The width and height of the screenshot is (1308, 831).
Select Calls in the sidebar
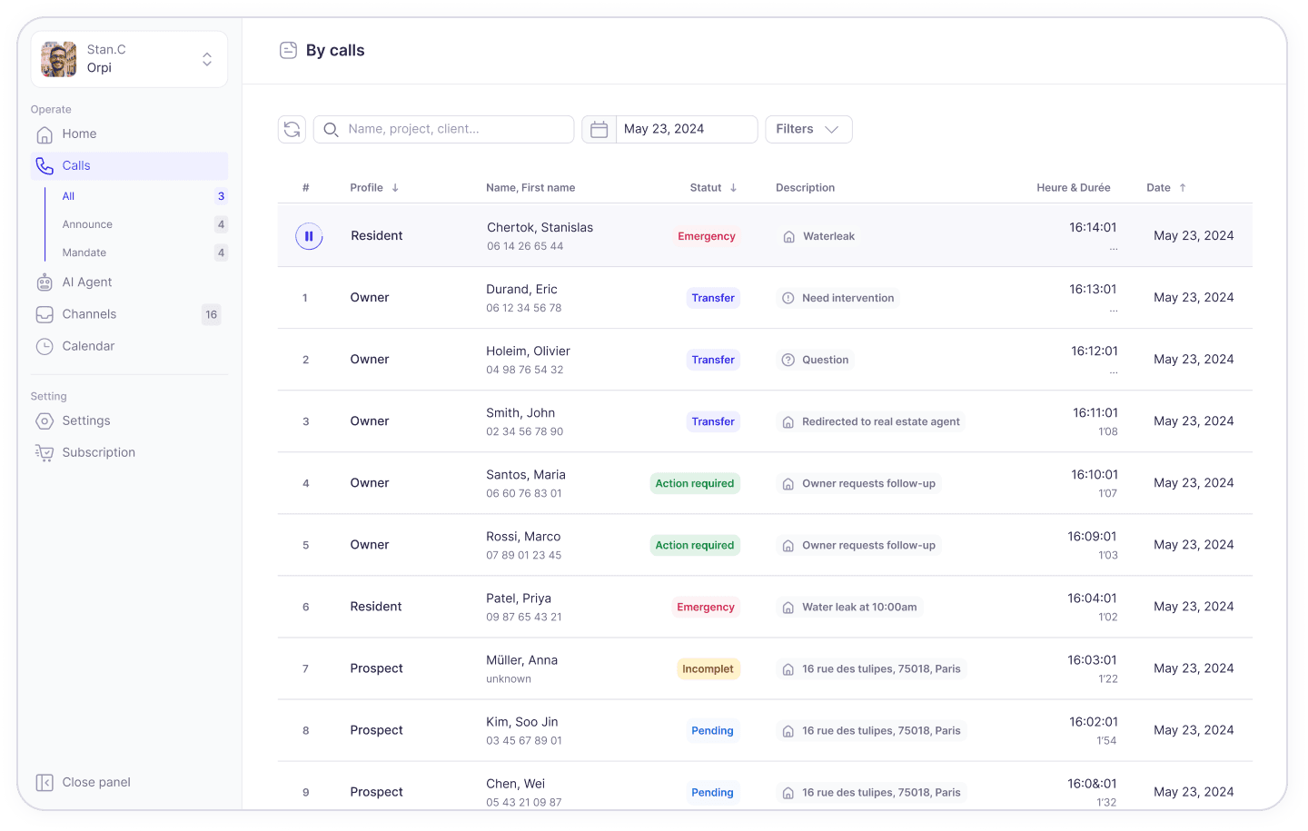click(x=129, y=165)
